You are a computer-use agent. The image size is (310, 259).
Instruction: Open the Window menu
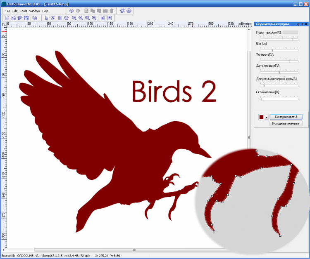coord(35,11)
